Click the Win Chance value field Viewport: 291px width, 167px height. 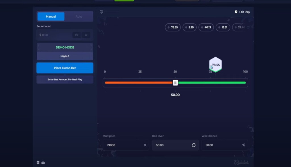click(220, 145)
